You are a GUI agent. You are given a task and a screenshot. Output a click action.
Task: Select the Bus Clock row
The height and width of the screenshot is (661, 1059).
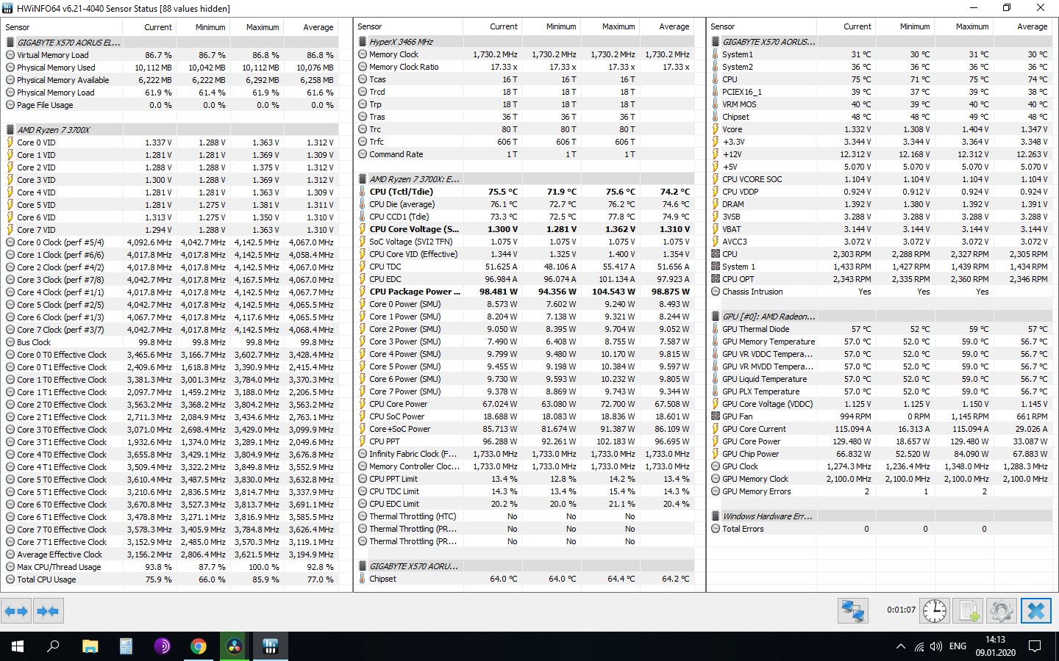[170, 342]
